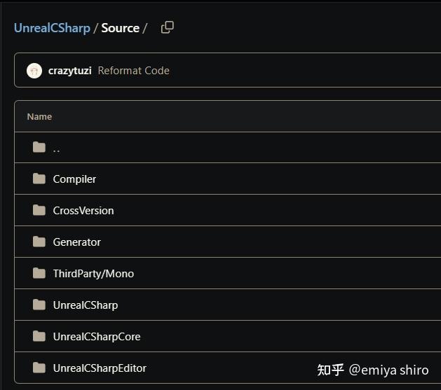Screen dimensions: 441x390
Task: Open the UnrealCSharpEditor folder name
Action: pos(100,368)
